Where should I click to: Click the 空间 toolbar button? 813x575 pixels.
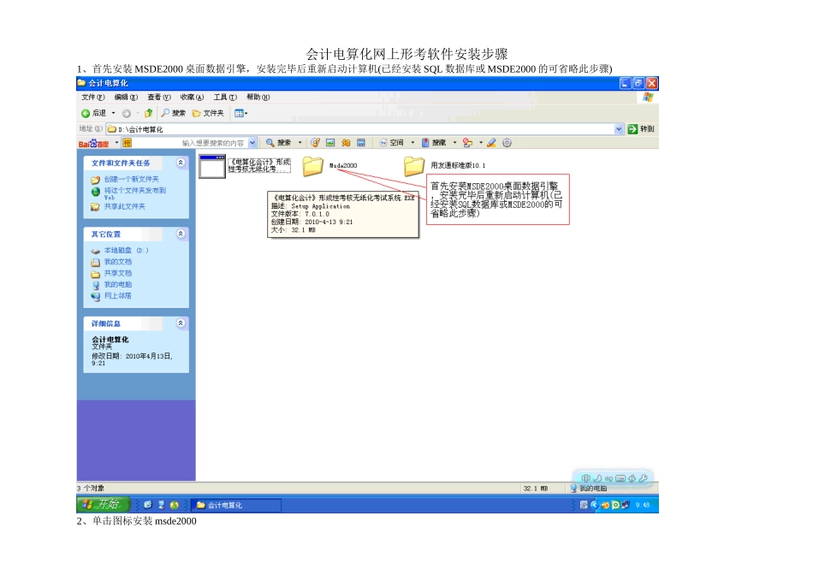click(x=392, y=143)
